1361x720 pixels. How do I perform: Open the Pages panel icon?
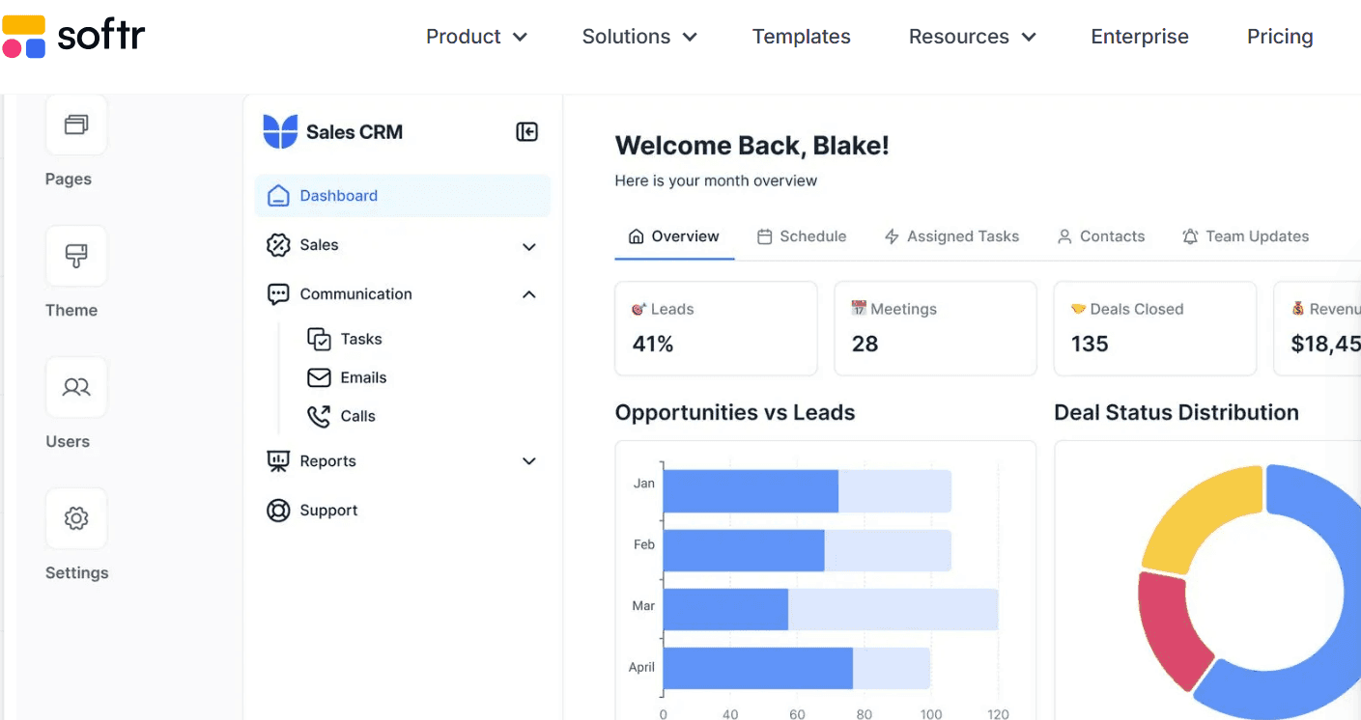coord(76,125)
